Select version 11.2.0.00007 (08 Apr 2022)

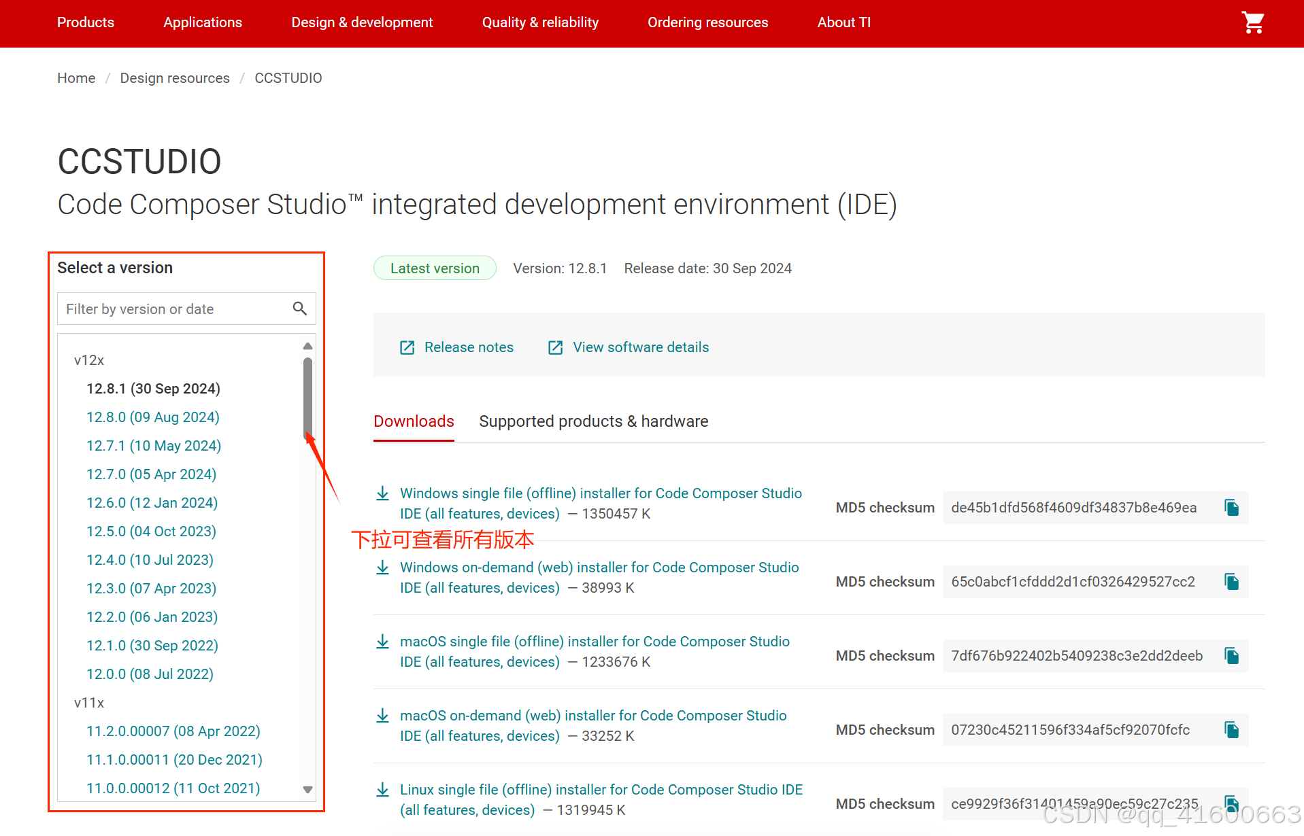(x=173, y=731)
